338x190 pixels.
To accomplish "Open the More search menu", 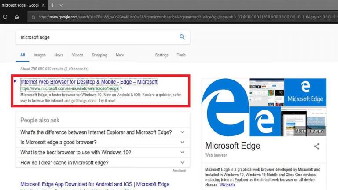I will click(120, 55).
